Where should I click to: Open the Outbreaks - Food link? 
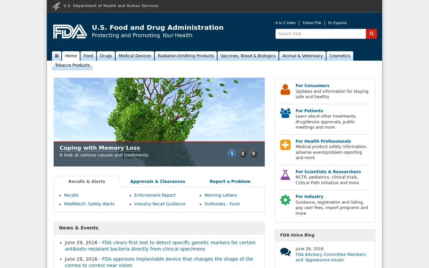pos(222,204)
